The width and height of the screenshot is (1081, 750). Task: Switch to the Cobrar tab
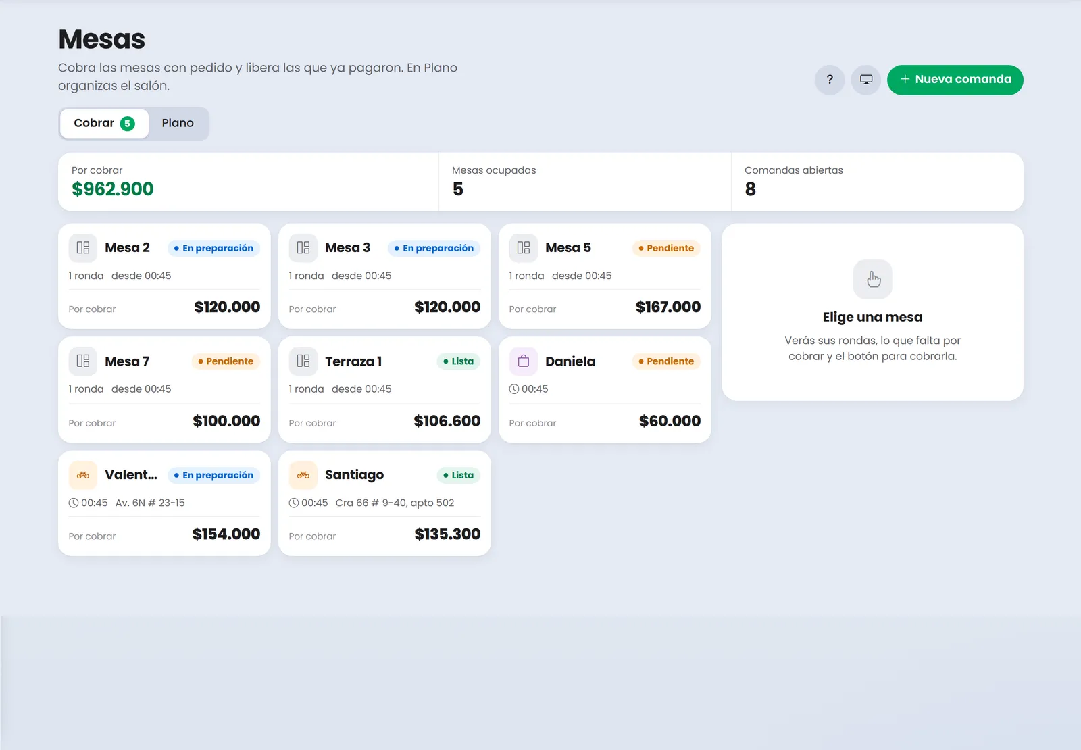pos(104,124)
